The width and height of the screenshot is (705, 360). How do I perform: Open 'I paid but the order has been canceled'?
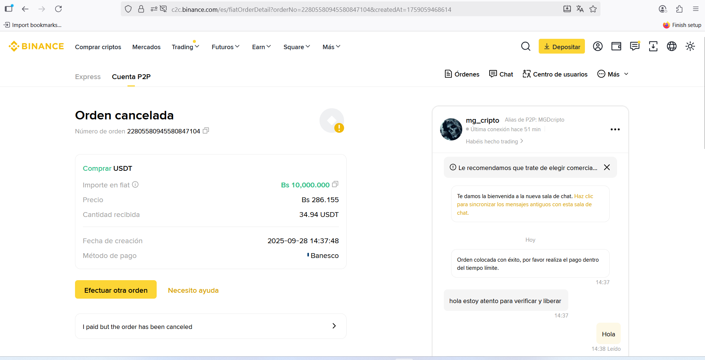pos(211,326)
